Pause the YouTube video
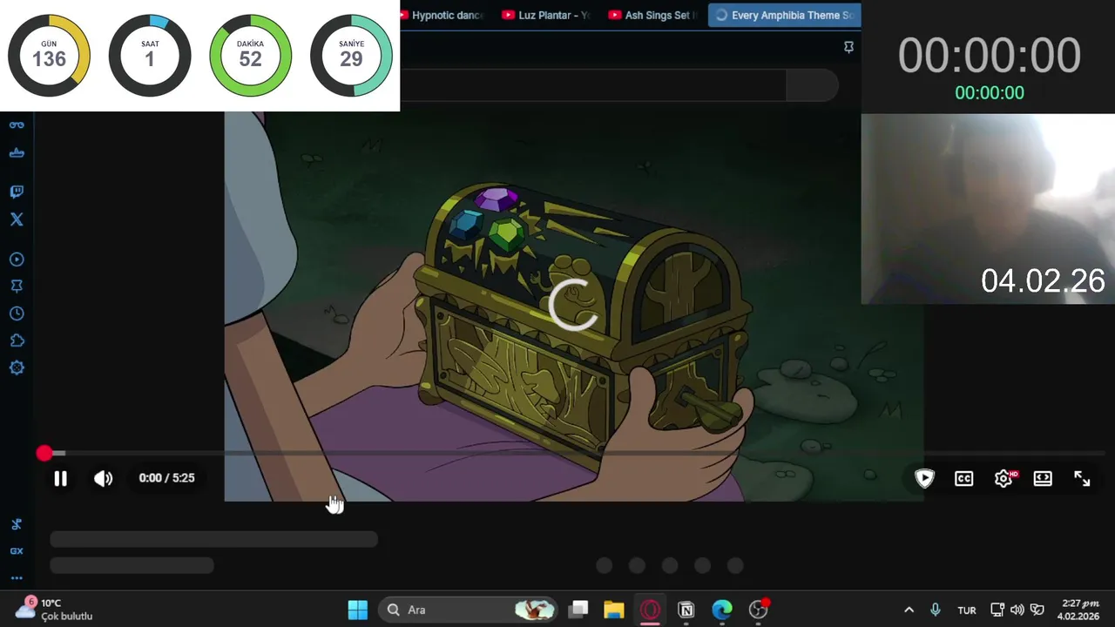Viewport: 1115px width, 627px height. click(60, 478)
